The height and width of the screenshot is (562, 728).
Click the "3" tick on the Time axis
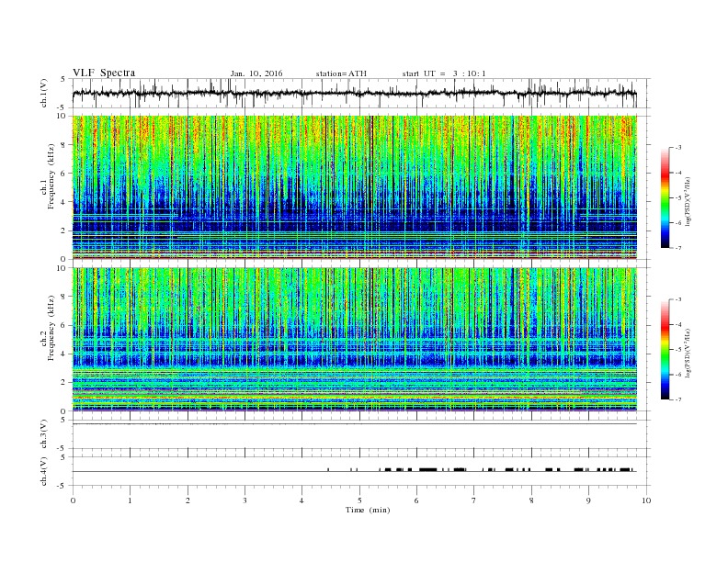[x=245, y=500]
